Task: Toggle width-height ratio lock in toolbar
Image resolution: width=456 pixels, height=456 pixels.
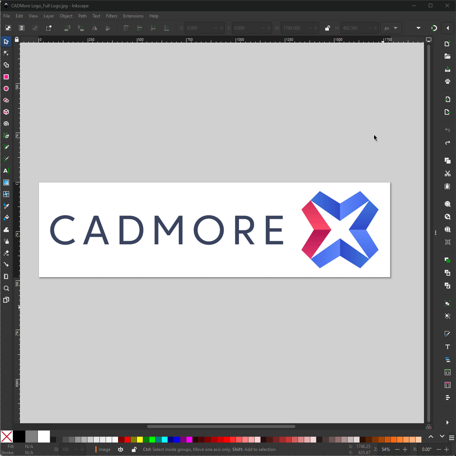Action: pos(327,28)
